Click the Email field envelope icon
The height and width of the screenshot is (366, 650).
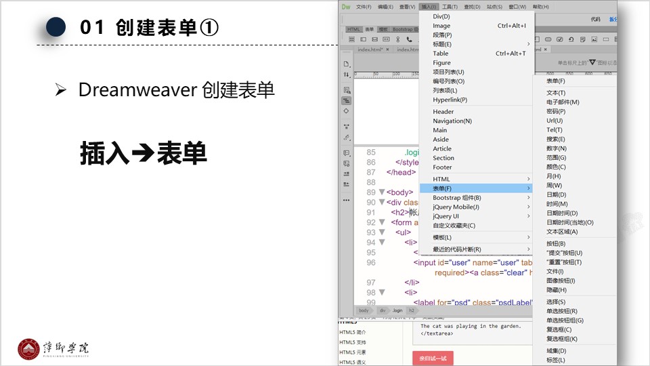(374, 39)
